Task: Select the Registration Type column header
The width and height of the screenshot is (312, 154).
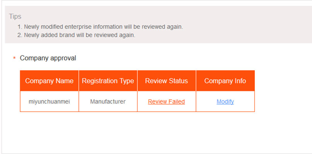Action: point(108,81)
